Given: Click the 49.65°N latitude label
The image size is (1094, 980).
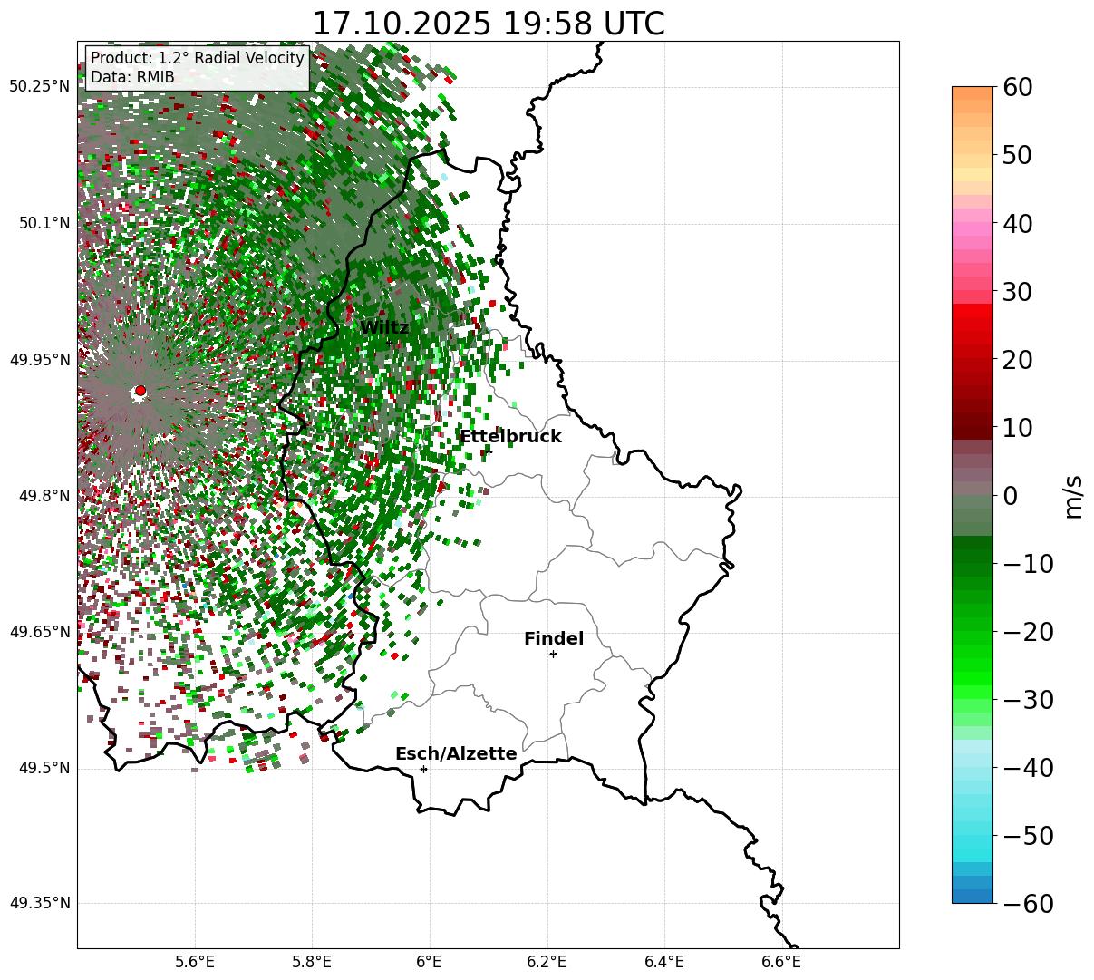Looking at the screenshot, I should (39, 632).
